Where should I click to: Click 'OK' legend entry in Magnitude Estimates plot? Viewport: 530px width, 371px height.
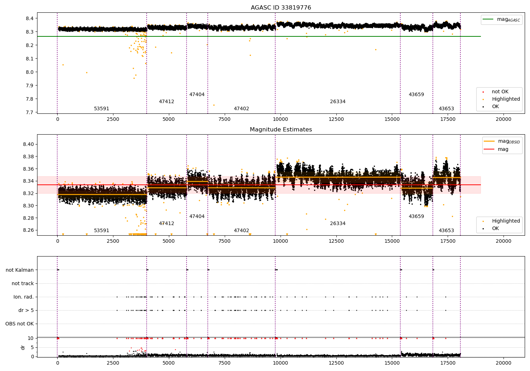point(495,229)
